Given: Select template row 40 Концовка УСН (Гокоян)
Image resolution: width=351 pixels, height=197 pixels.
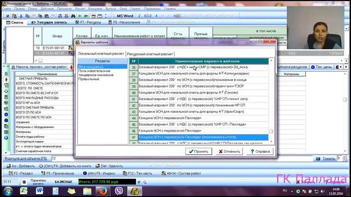Looking at the screenshot, I should coord(199,92).
